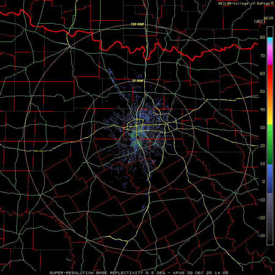The height and width of the screenshot is (275, 275).
Task: Click the 20 value on the dBZ scale
Action: coord(262,146)
